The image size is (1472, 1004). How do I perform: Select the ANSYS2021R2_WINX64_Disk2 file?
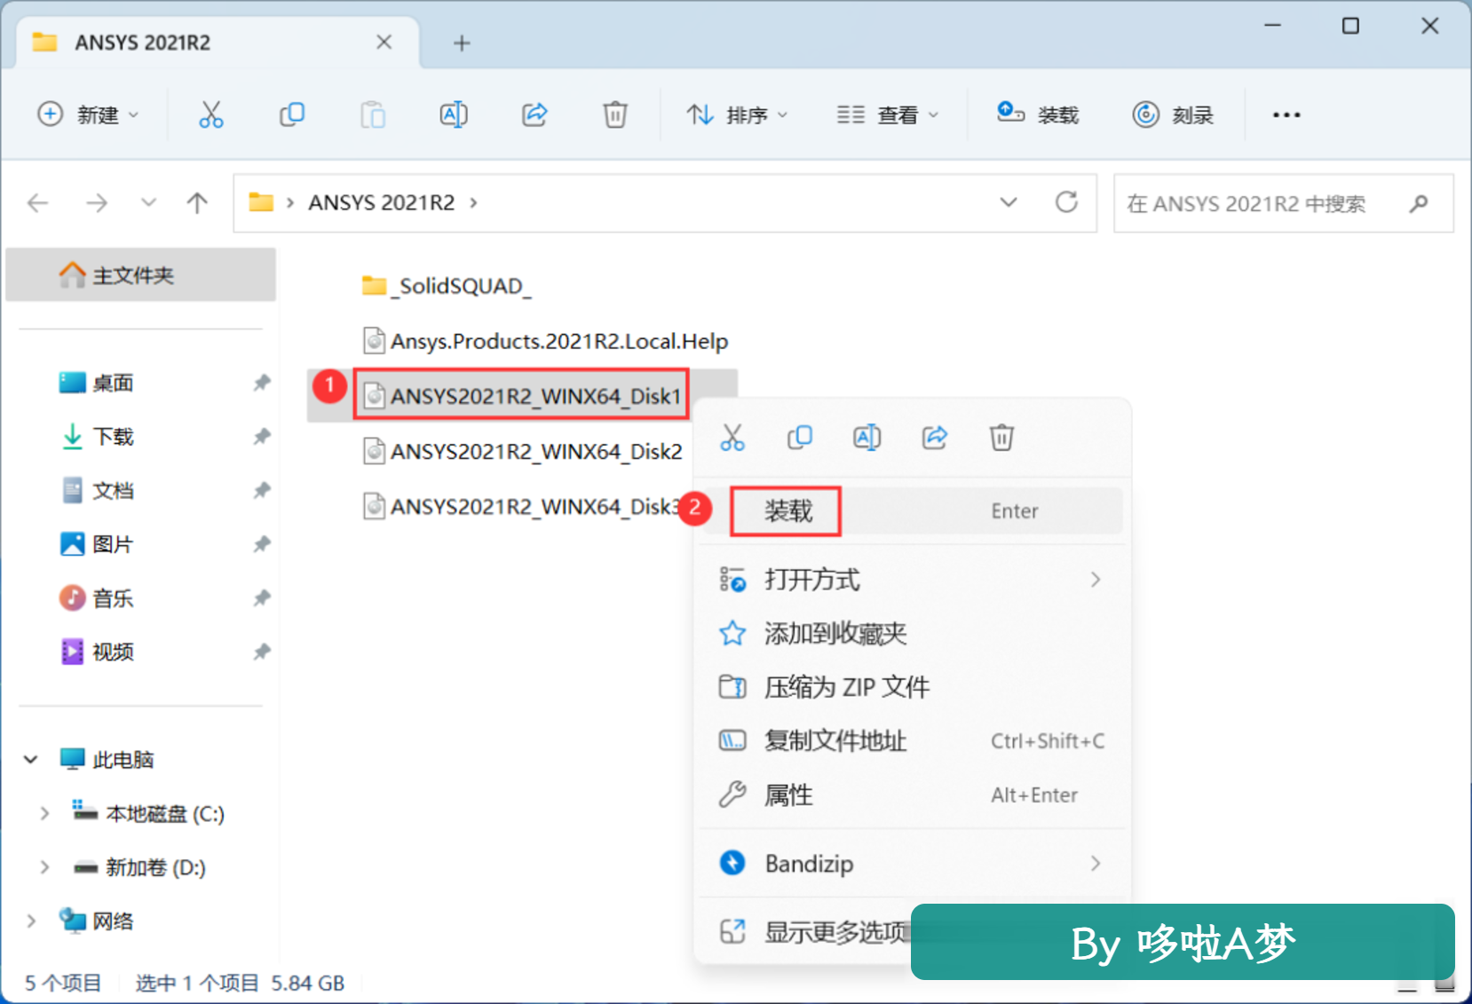point(522,452)
